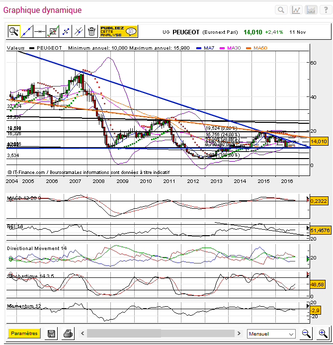The width and height of the screenshot is (333, 345).
Task: Click the Stochastique 14 3 5 title
Action: coord(31,276)
